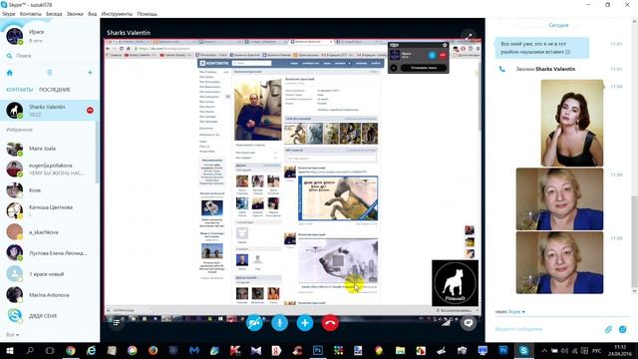Open the dial pad icon

click(50, 73)
